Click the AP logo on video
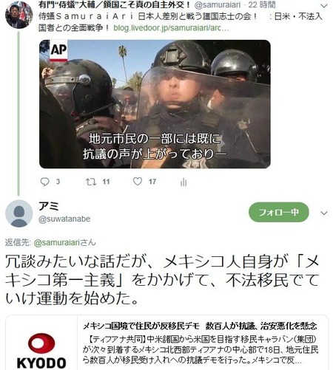 (58, 51)
